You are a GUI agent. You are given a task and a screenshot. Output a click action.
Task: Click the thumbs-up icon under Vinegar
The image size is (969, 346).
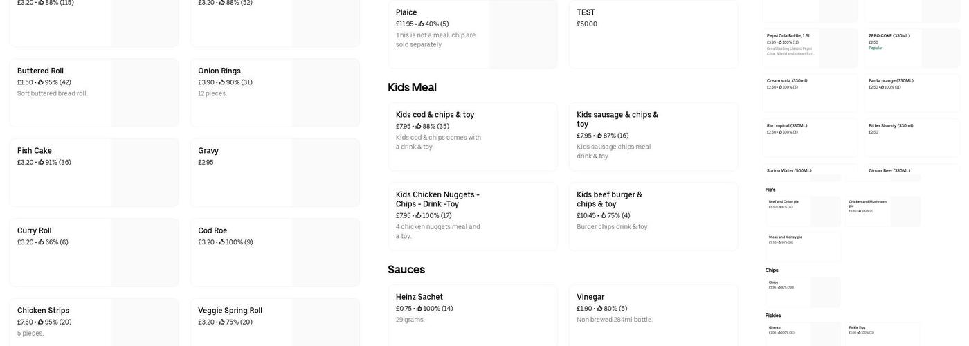(x=599, y=309)
